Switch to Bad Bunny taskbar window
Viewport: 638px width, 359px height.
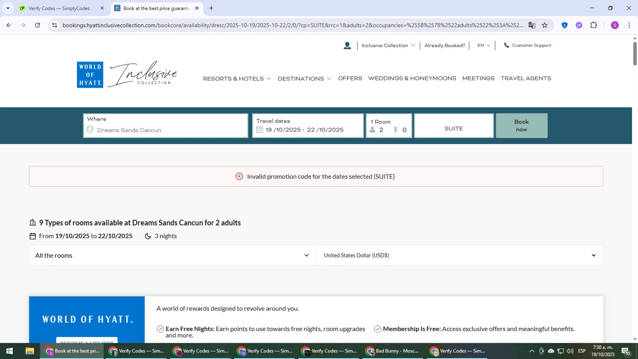coord(393,351)
